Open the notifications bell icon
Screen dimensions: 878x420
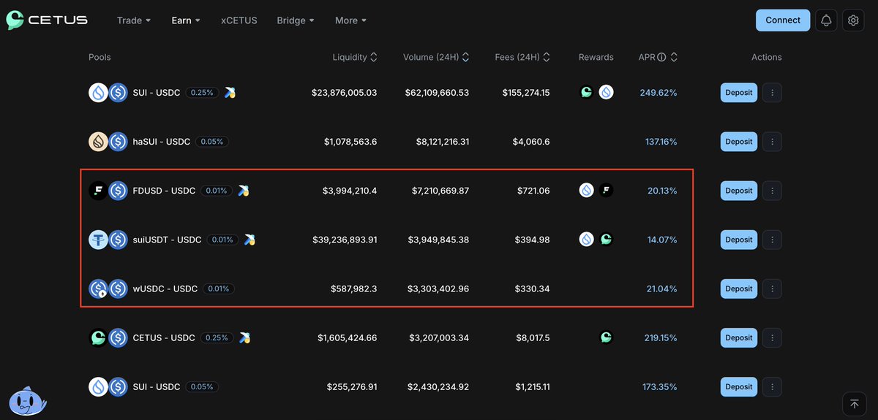826,20
